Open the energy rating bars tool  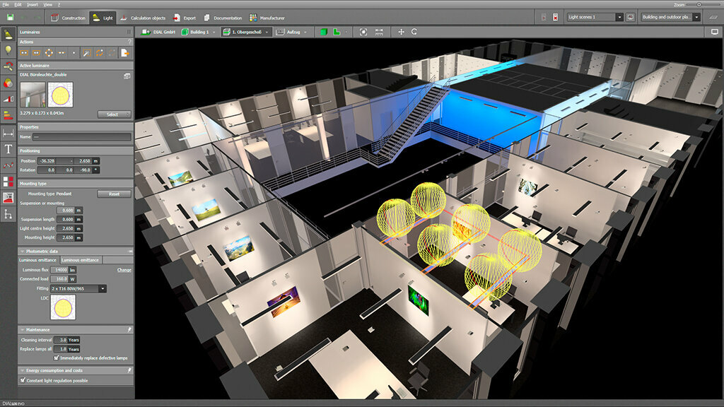click(x=8, y=116)
